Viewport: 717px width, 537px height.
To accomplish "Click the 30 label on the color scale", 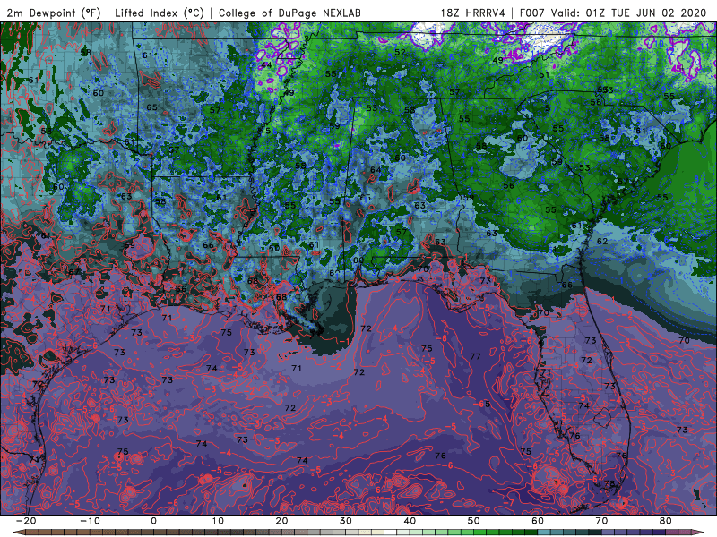I will coord(346,521).
